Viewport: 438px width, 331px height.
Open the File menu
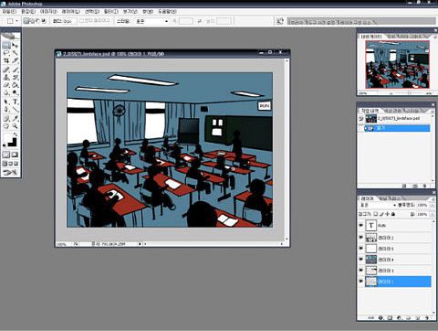(x=9, y=12)
